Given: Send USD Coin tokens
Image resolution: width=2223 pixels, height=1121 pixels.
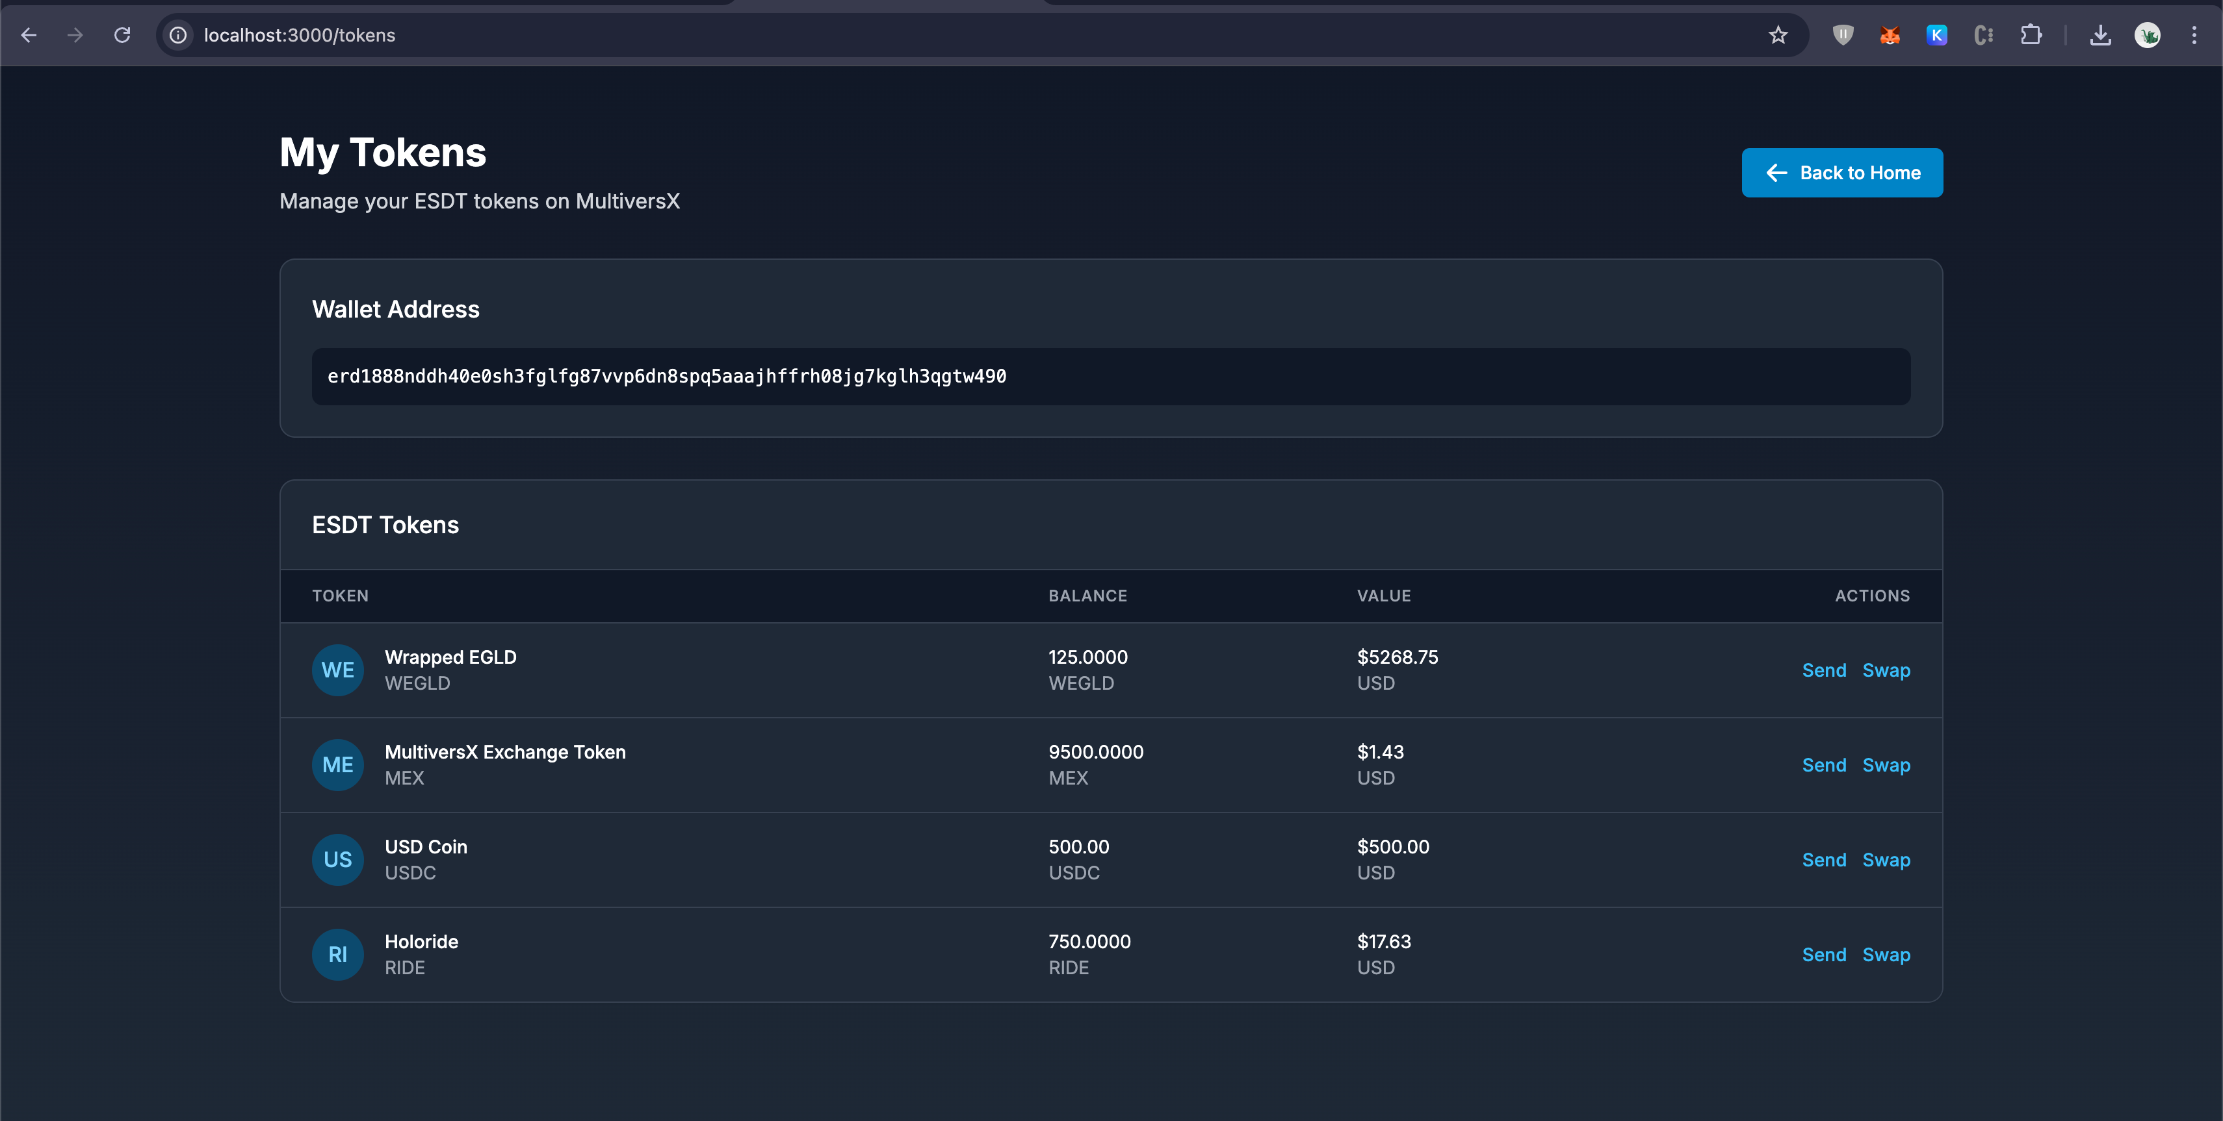Looking at the screenshot, I should click(1823, 860).
